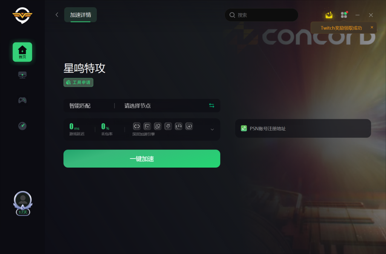Image resolution: width=386 pixels, height=254 pixels.
Task: Expand the deep acceleration engine panel chevron
Action: pyautogui.click(x=212, y=129)
